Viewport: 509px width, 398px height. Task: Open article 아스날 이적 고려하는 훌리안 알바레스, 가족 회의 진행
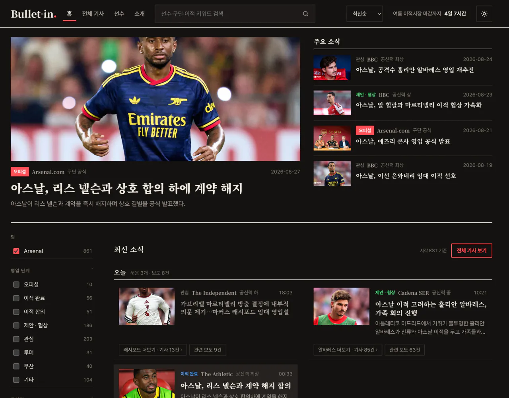(x=431, y=309)
